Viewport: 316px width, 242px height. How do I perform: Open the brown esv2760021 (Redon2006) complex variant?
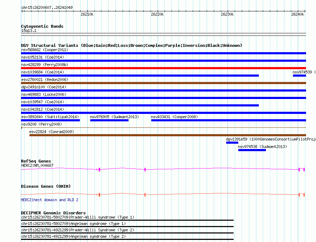coord(163,83)
